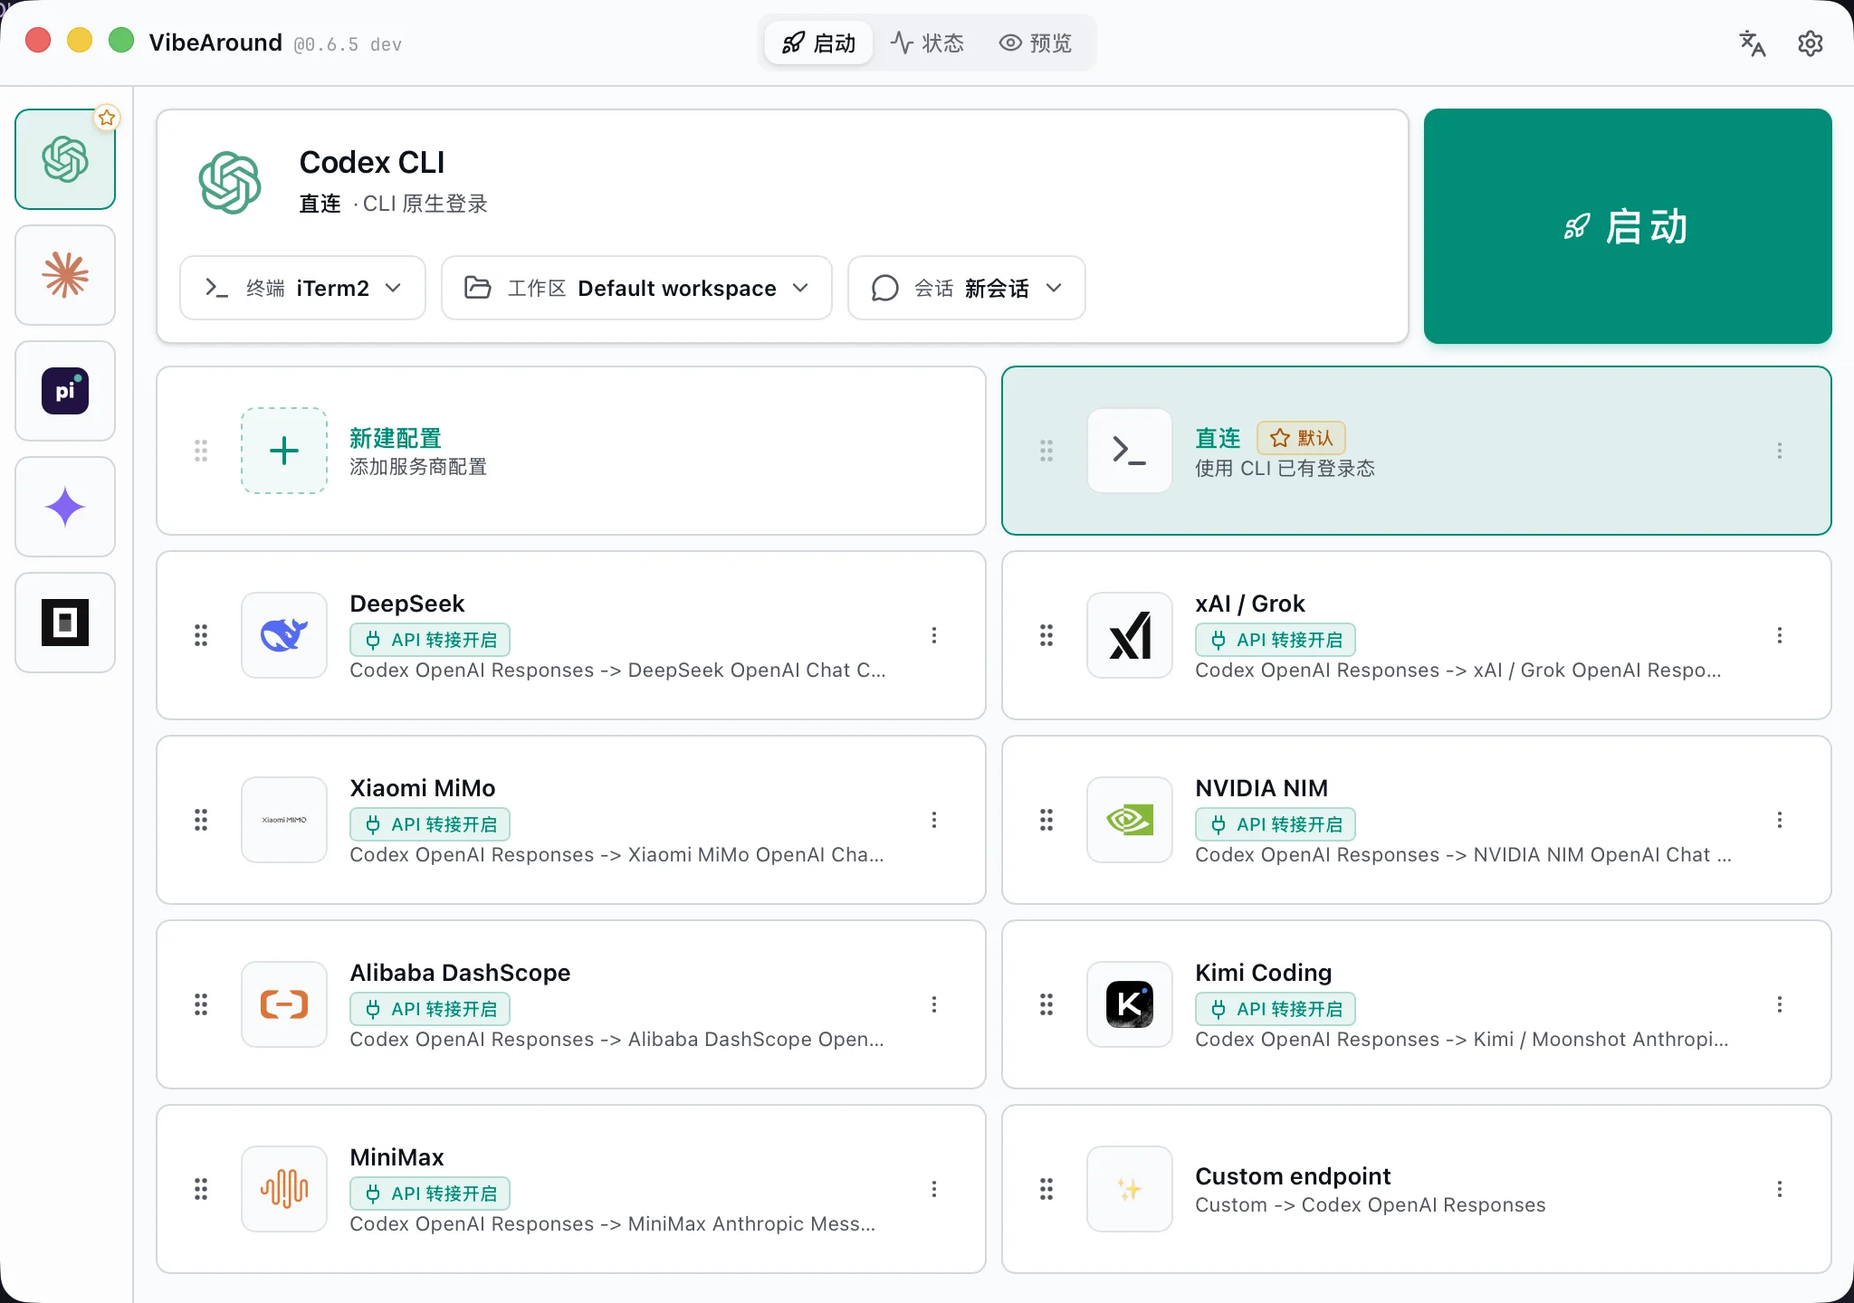Select the purple sparkle agent in sidebar
The height and width of the screenshot is (1303, 1854).
(65, 507)
